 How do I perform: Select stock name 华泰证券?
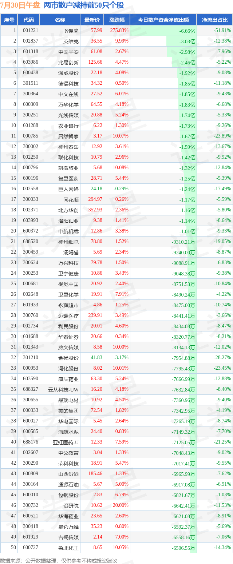coord(68,337)
